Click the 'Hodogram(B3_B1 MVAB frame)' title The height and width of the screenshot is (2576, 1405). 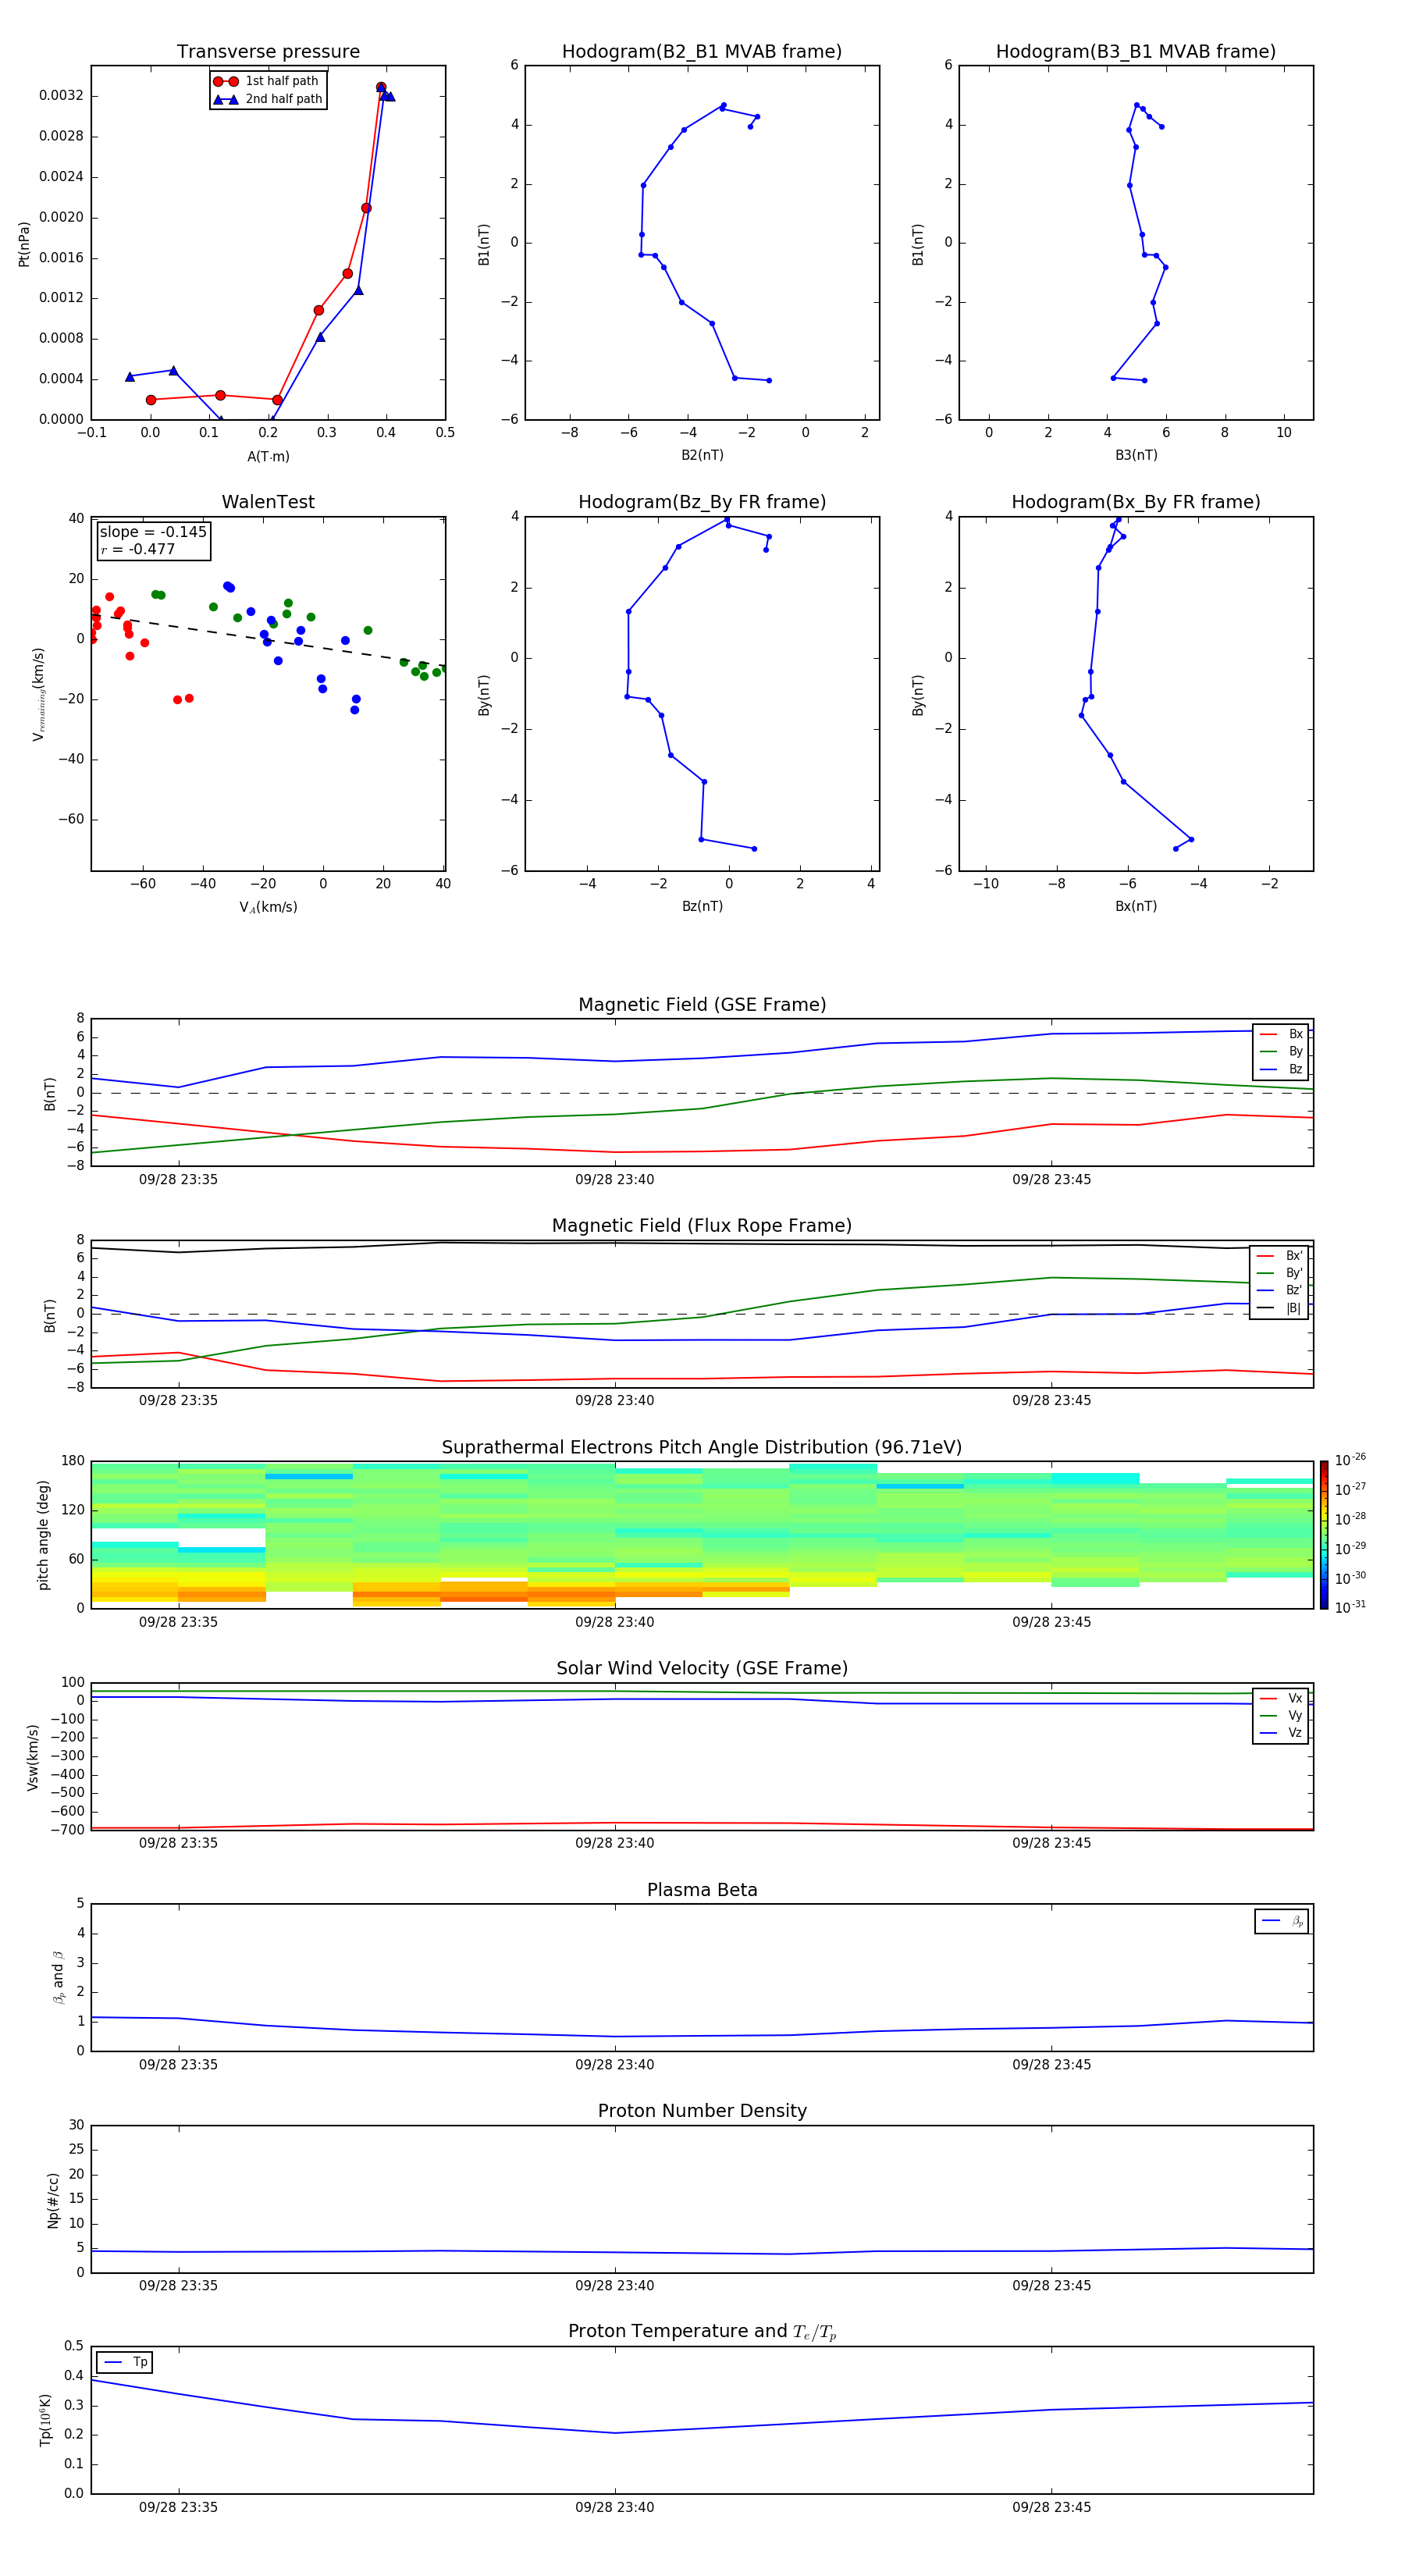(1136, 52)
